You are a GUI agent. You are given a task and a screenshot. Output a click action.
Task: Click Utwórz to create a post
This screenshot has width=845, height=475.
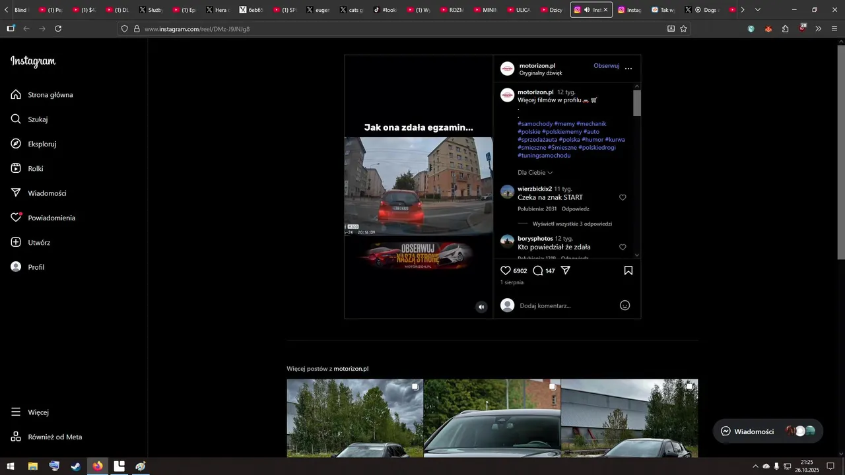tap(31, 243)
